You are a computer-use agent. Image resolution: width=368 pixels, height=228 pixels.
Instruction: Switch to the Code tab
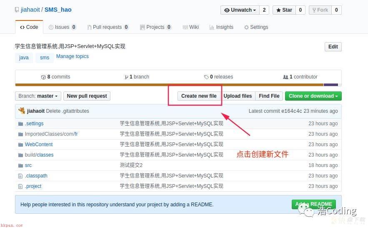[x=29, y=27]
